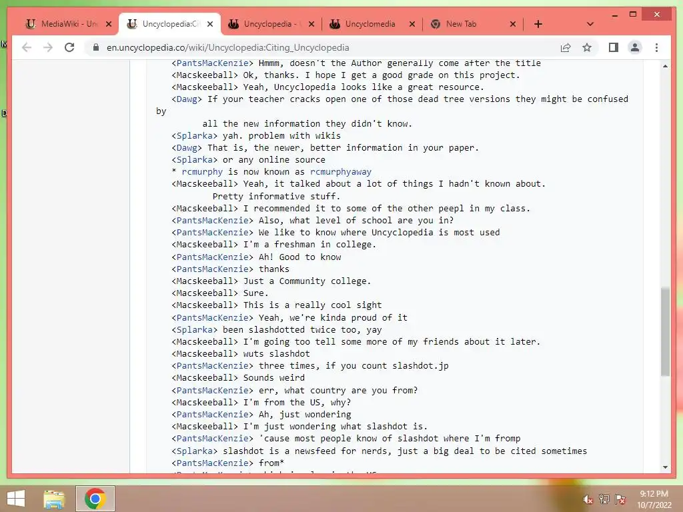The image size is (683, 512).
Task: Bookmark this page with star
Action: point(587,47)
